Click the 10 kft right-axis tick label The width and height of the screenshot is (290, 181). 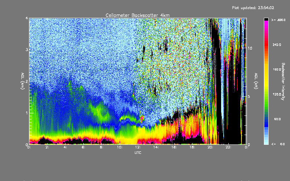pos(250,48)
